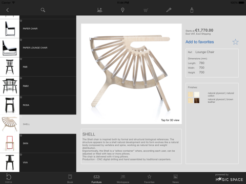This screenshot has width=246, height=184.
Task: Pick brown leather swatch
Action: point(197,101)
